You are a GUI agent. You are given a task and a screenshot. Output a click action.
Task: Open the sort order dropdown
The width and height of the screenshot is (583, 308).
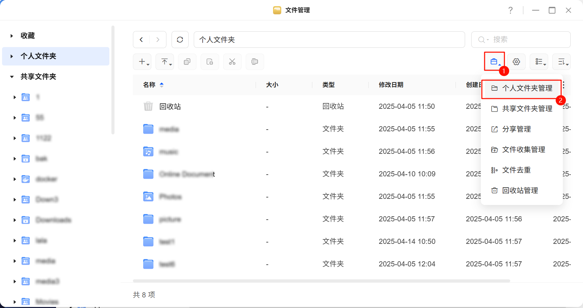tap(562, 62)
